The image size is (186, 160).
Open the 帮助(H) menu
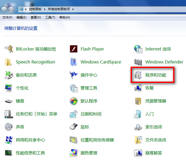click(x=64, y=17)
